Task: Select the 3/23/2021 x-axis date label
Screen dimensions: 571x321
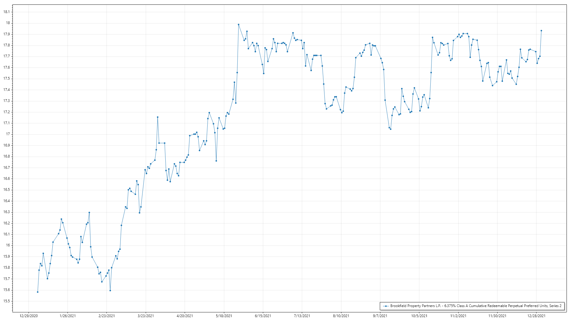Action: [x=146, y=316]
